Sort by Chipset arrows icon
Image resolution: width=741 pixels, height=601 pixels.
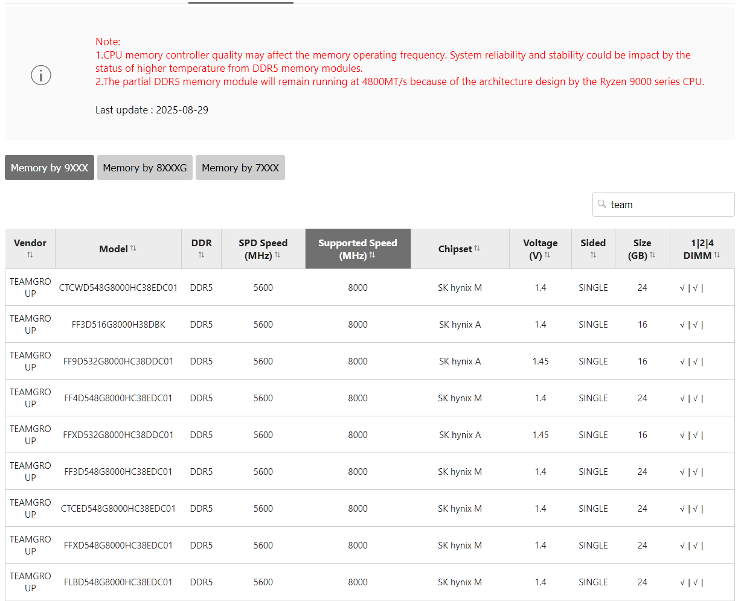point(477,248)
